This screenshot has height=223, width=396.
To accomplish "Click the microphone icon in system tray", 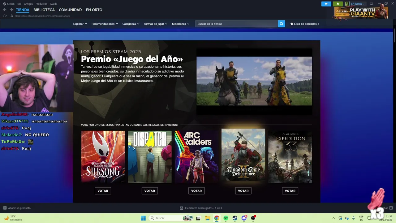I will tap(353, 218).
